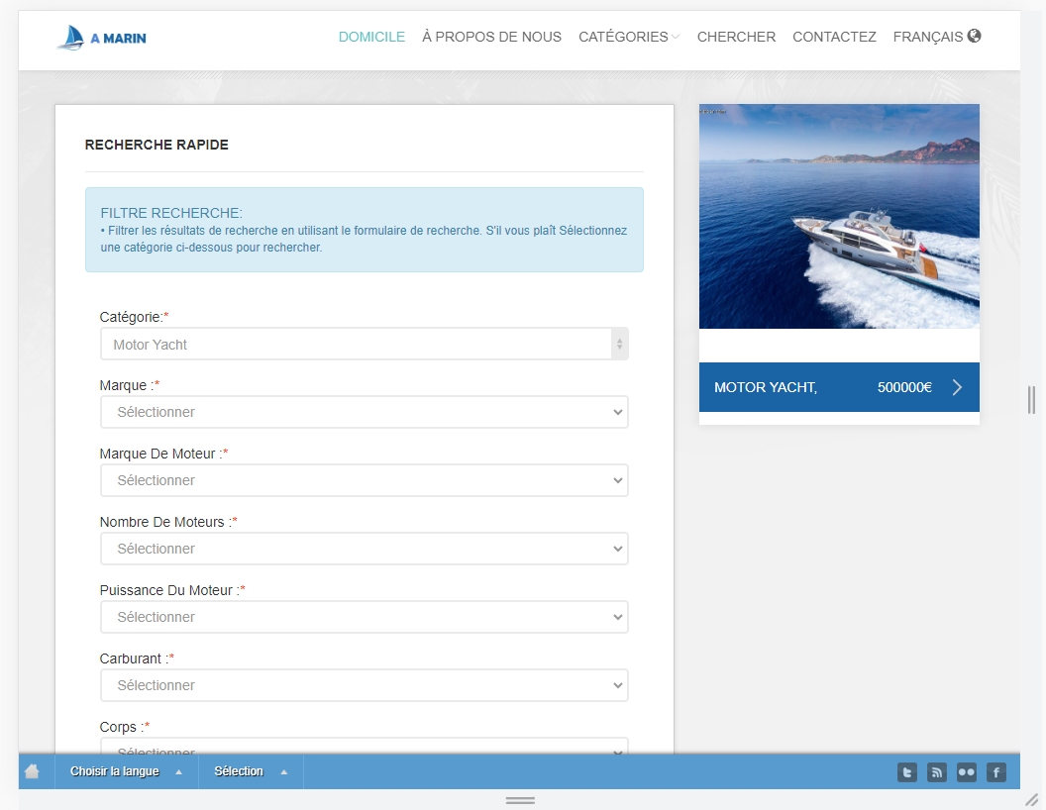1046x810 pixels.
Task: Open the Carburant dropdown
Action: point(365,685)
